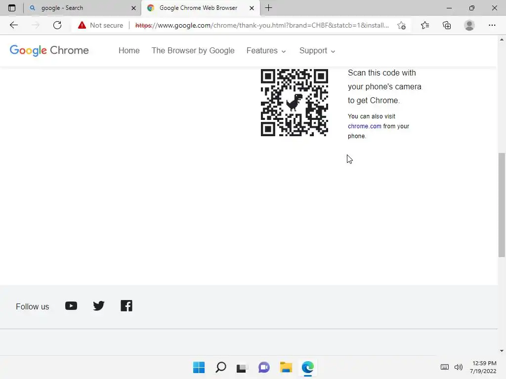Close the Google Chrome Web Browser tab

(252, 8)
